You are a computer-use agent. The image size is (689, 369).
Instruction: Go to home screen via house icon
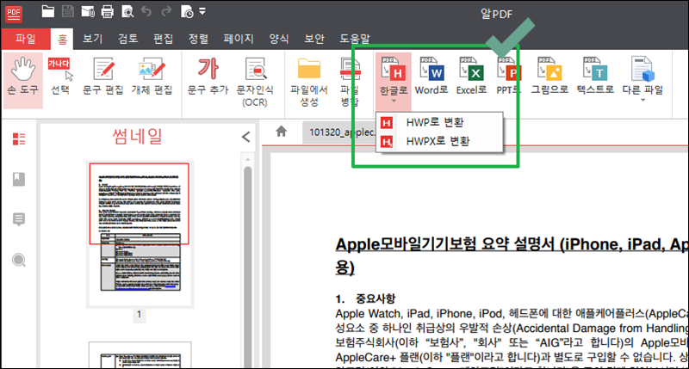coord(282,132)
